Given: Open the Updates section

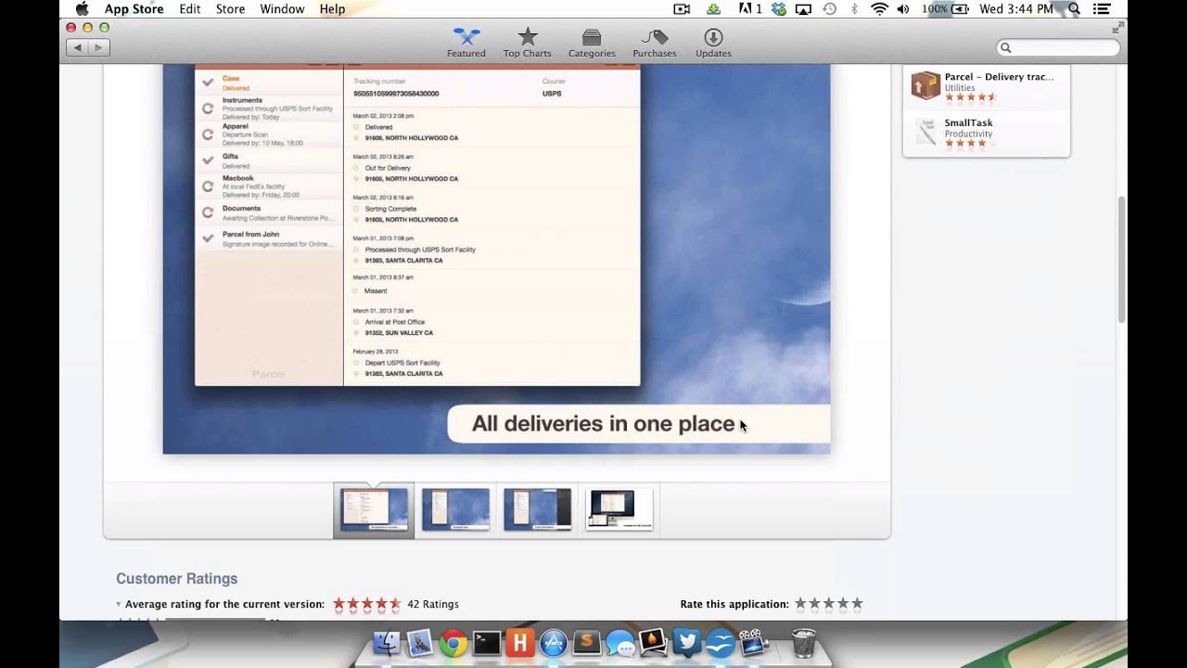Looking at the screenshot, I should click(x=713, y=43).
